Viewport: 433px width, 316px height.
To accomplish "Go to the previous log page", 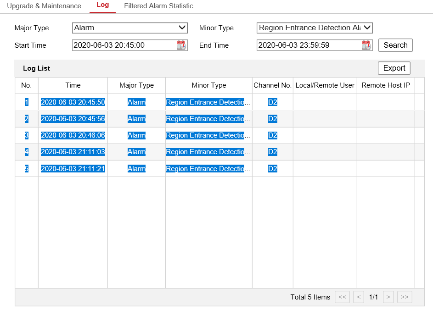I will pos(358,297).
